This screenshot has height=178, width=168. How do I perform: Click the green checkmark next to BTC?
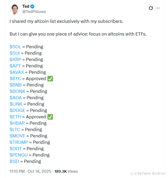pos(50,79)
